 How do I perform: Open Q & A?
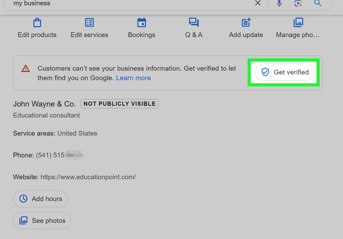(x=194, y=28)
